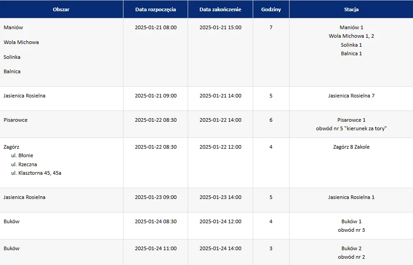Click end date 2025-01-23 14:00

220,197
